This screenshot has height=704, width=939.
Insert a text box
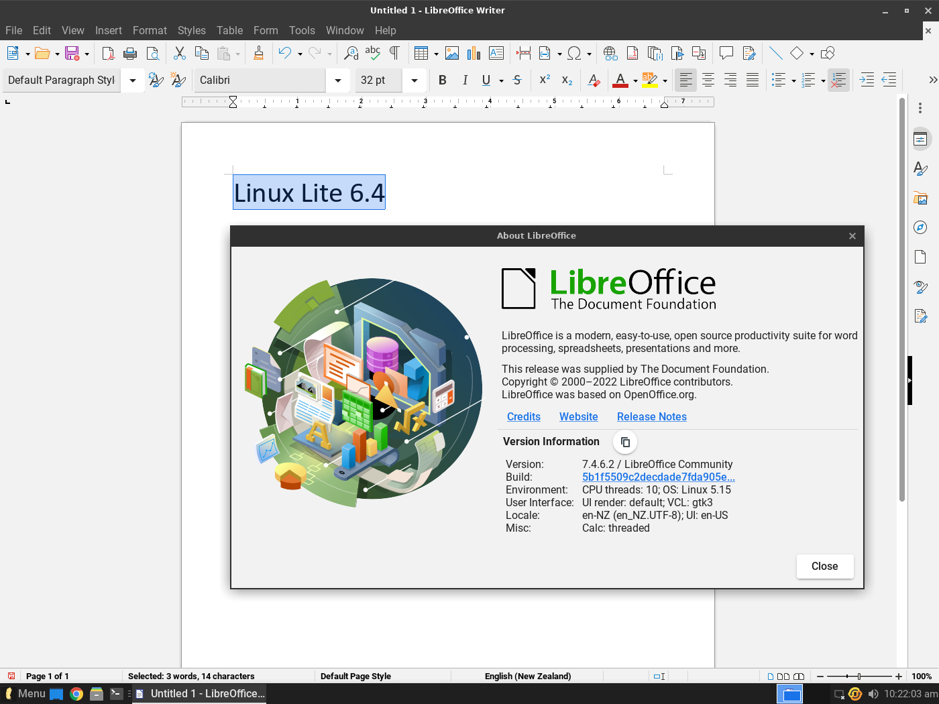(x=496, y=53)
